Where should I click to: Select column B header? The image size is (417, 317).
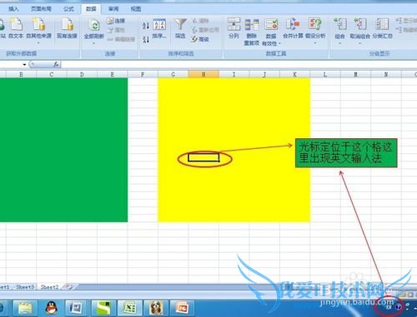click(x=21, y=74)
